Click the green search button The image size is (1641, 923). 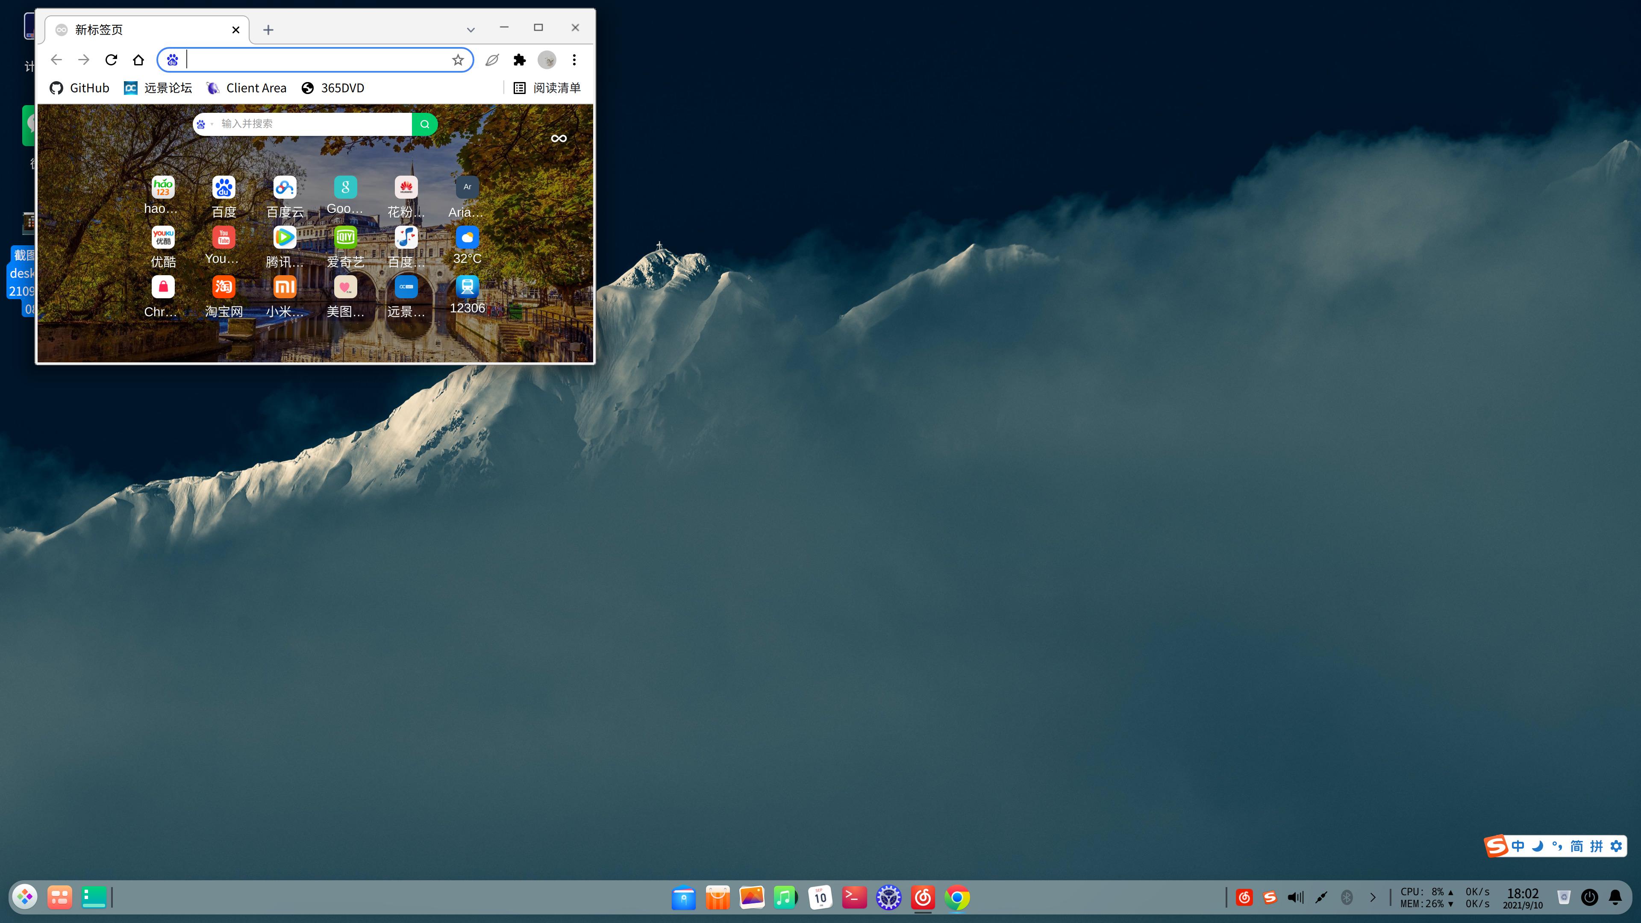pyautogui.click(x=424, y=124)
